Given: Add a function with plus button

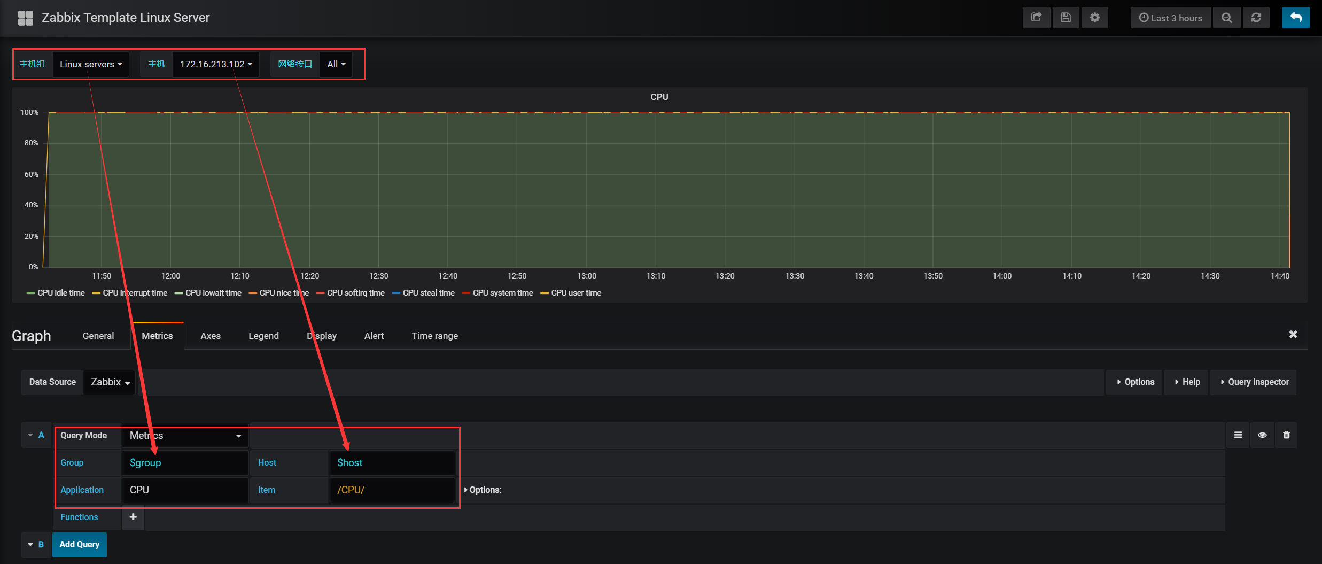Looking at the screenshot, I should point(133,517).
